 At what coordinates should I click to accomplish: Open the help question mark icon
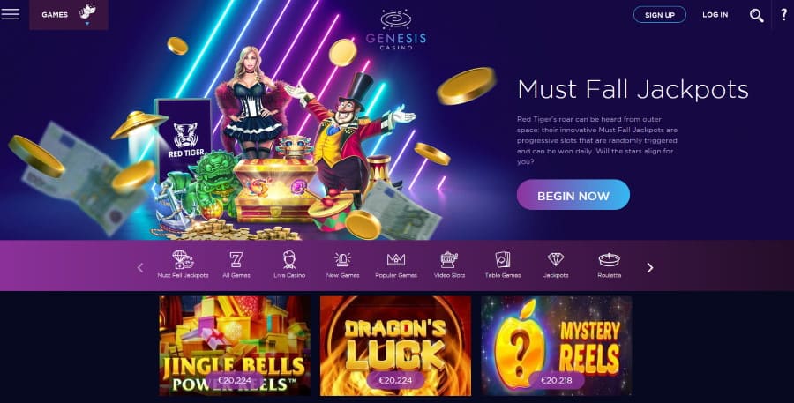click(x=784, y=15)
